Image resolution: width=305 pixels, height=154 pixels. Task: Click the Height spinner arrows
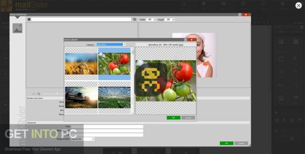173,19
